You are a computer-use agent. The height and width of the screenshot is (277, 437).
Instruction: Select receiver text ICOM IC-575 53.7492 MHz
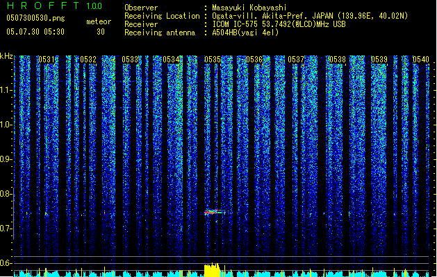(279, 24)
